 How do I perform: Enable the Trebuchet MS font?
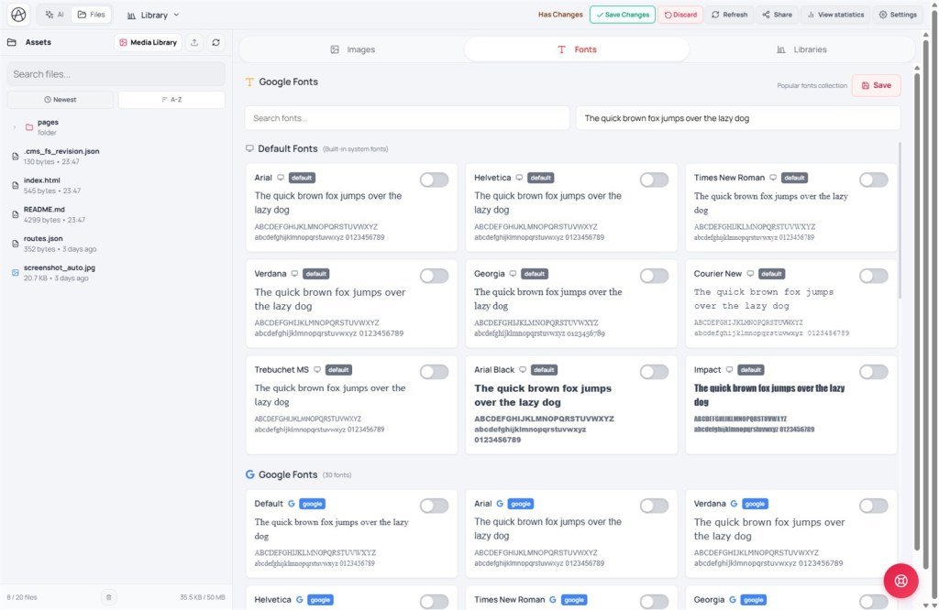[x=434, y=372]
